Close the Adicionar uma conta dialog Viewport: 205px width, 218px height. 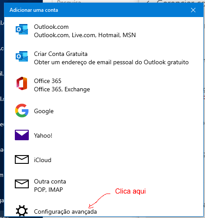click(193, 10)
